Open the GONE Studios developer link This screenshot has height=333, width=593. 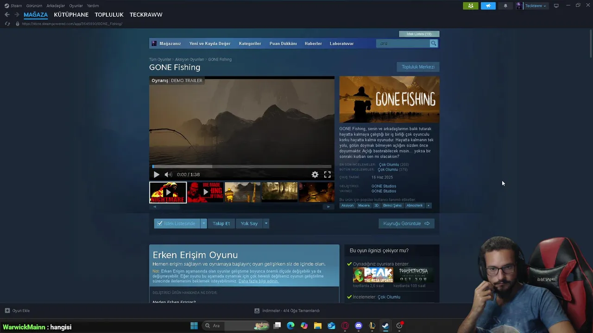[384, 186]
